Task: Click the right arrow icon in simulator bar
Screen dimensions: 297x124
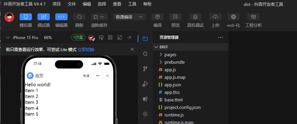Action: pyautogui.click(x=129, y=37)
